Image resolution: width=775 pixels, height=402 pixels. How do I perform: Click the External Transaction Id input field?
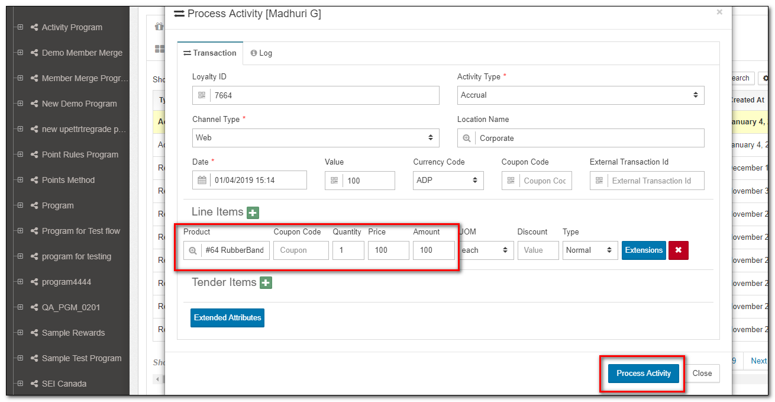point(655,181)
